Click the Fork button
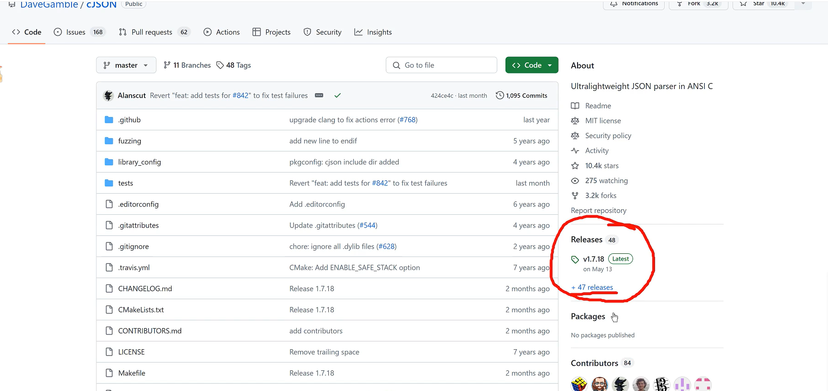 tap(698, 4)
